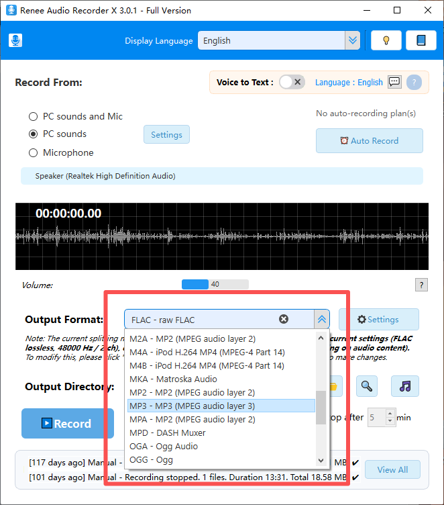Viewport: 444px width, 505px height.
Task: Select PC sounds radio button
Action: tap(33, 134)
